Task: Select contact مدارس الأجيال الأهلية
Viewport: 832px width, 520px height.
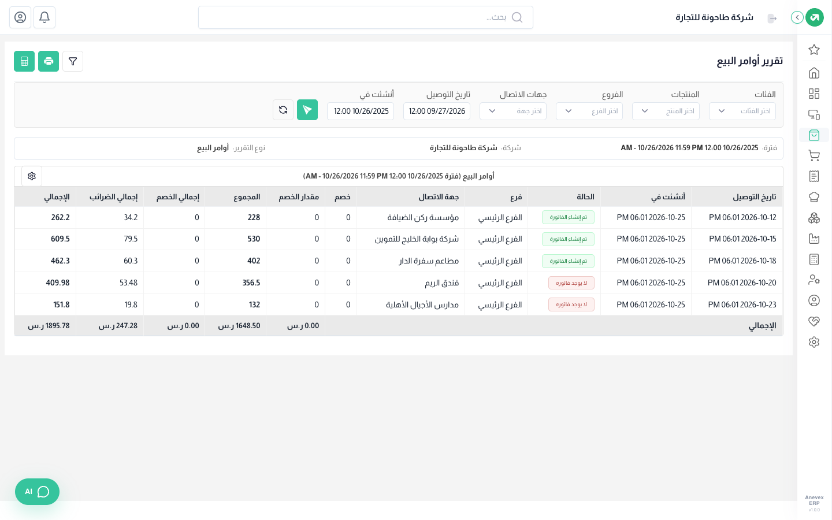Action: point(422,305)
